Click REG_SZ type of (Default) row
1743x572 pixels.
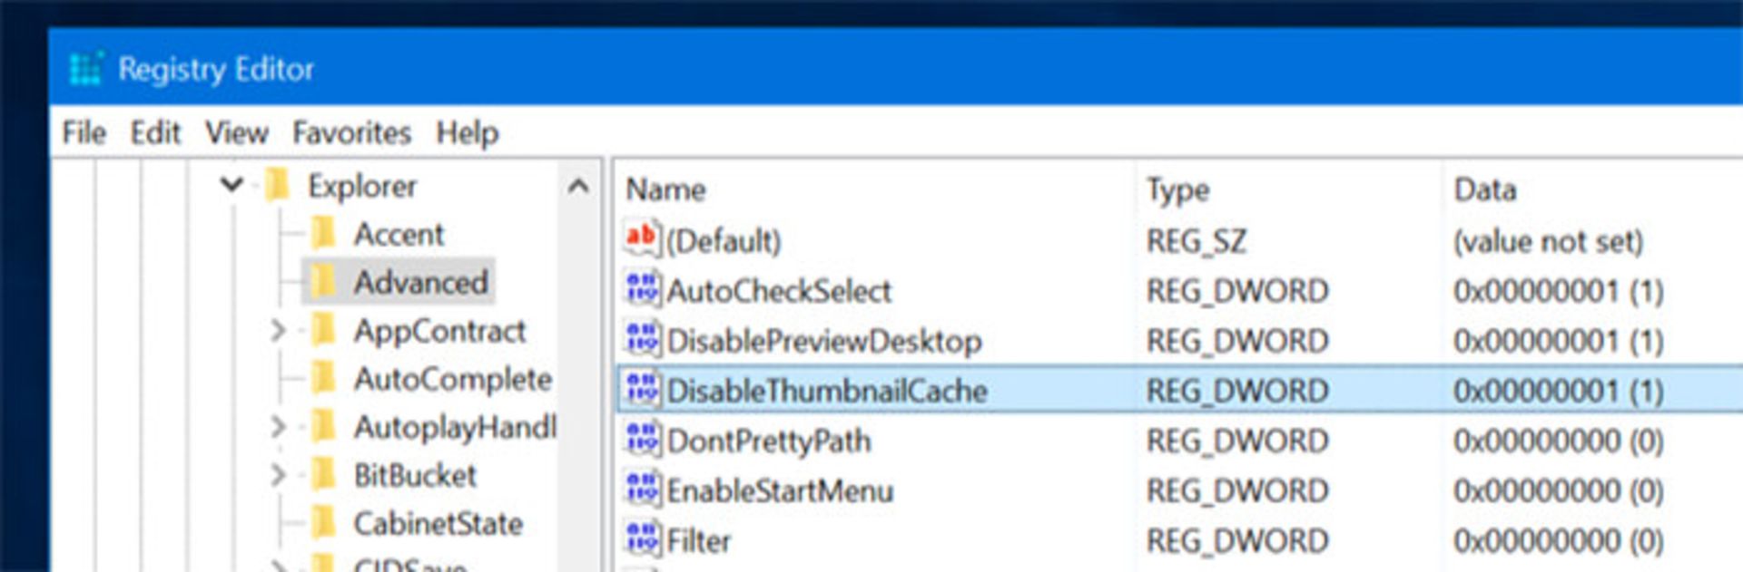pyautogui.click(x=1196, y=242)
